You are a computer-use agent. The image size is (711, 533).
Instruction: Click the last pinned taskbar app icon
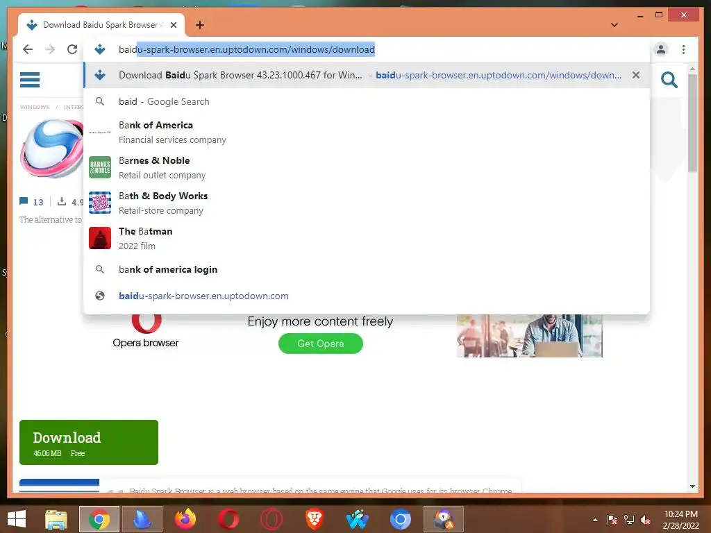point(444,519)
